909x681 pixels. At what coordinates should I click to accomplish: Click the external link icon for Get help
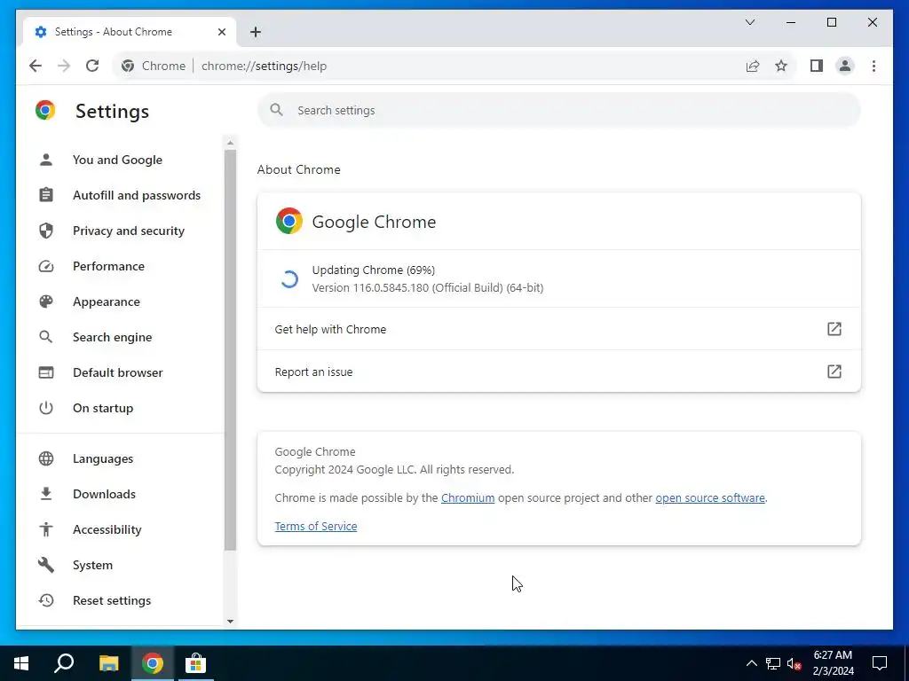tap(834, 329)
